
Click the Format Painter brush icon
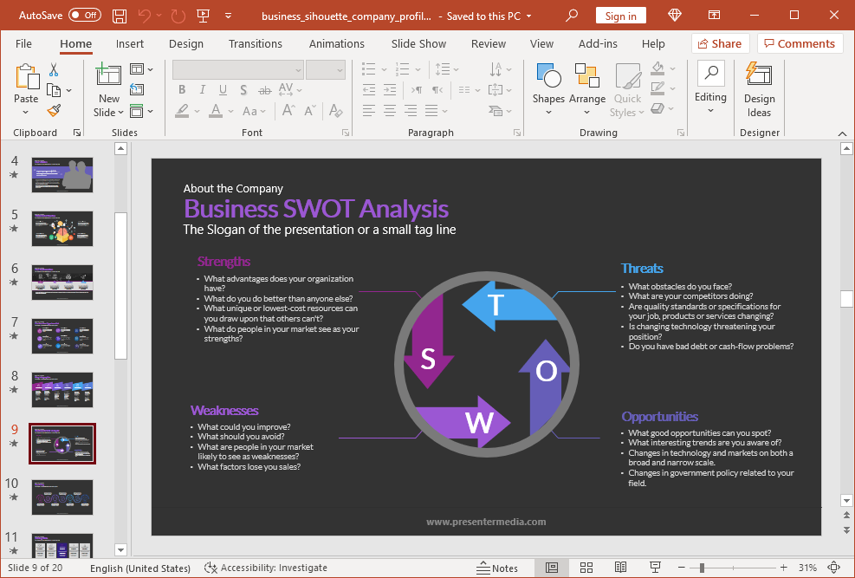54,110
